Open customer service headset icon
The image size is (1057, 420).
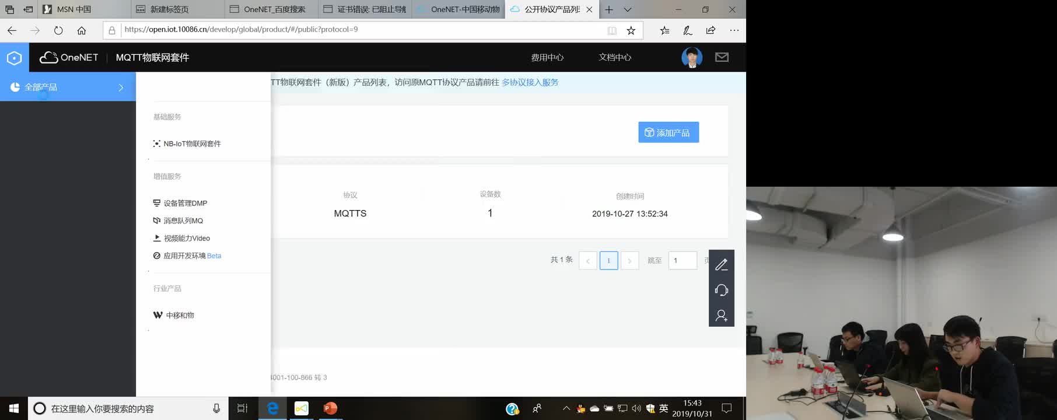pyautogui.click(x=722, y=290)
